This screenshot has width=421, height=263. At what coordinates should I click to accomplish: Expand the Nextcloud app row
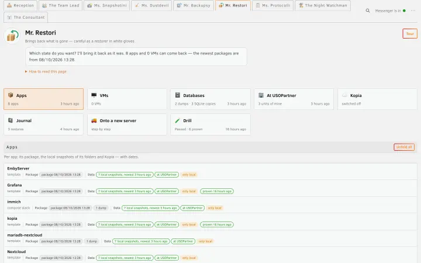click(x=210, y=255)
